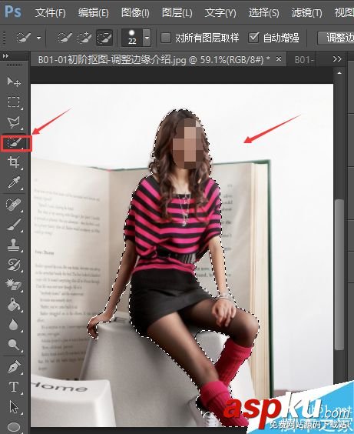Open the 文字(Y) menu
The image size is (354, 434).
pyautogui.click(x=220, y=13)
